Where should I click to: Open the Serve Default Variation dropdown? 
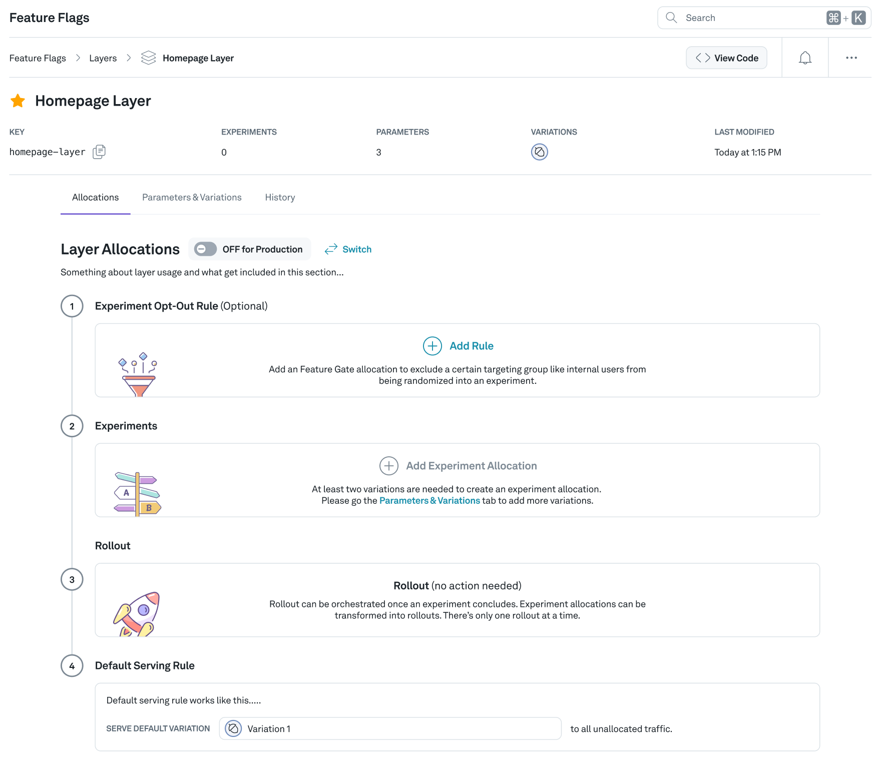click(389, 728)
